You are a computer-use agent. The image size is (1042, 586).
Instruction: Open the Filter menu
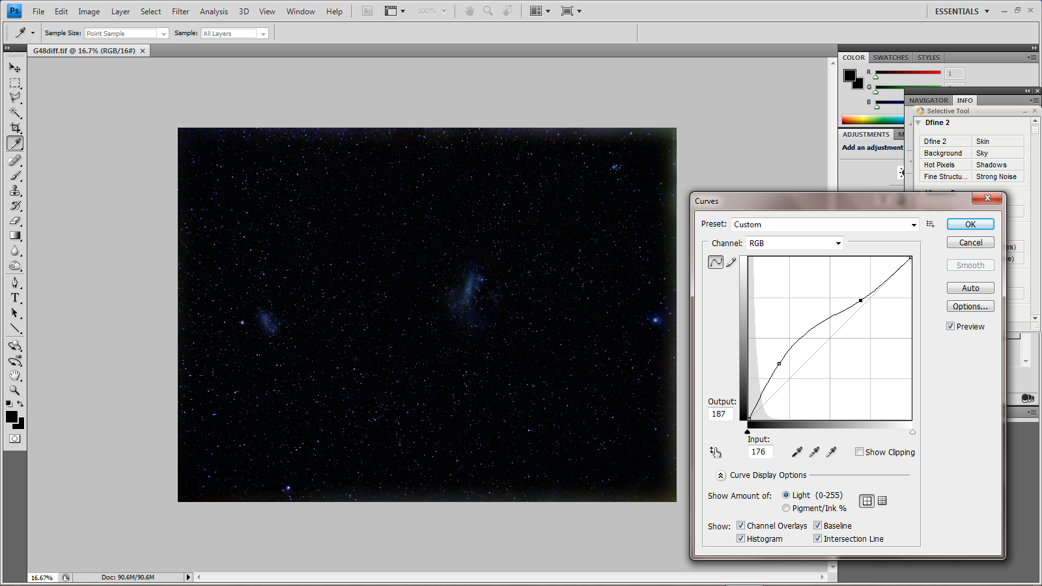click(x=180, y=12)
